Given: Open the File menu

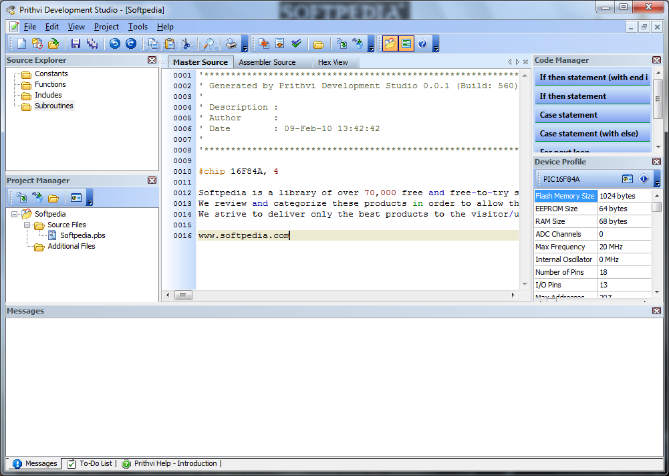Looking at the screenshot, I should coord(30,27).
